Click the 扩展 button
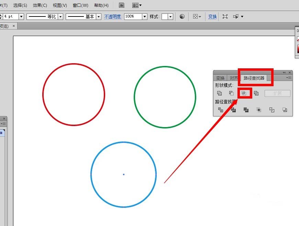Viewport: 299px width, 226px height. click(x=277, y=93)
